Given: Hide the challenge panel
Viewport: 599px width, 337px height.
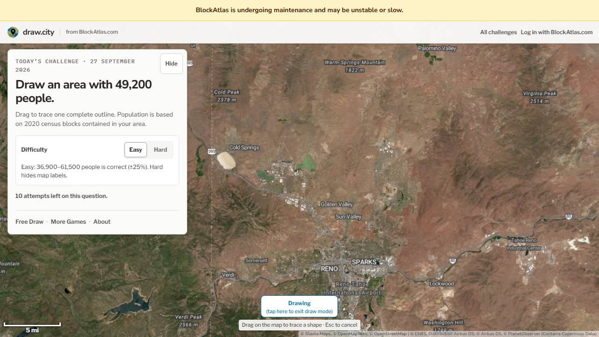Looking at the screenshot, I should point(171,64).
